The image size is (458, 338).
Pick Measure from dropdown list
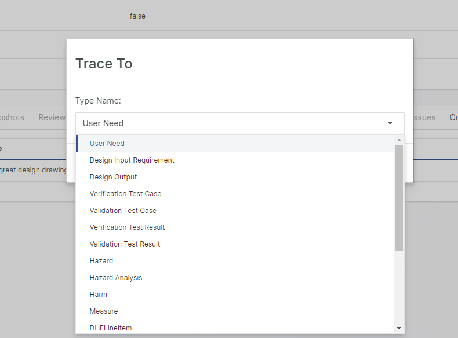pos(104,311)
